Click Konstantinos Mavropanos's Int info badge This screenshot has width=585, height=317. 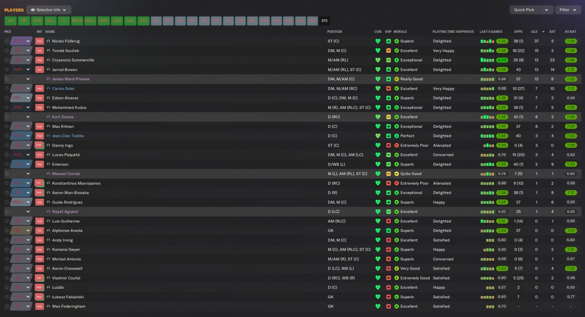(39, 183)
